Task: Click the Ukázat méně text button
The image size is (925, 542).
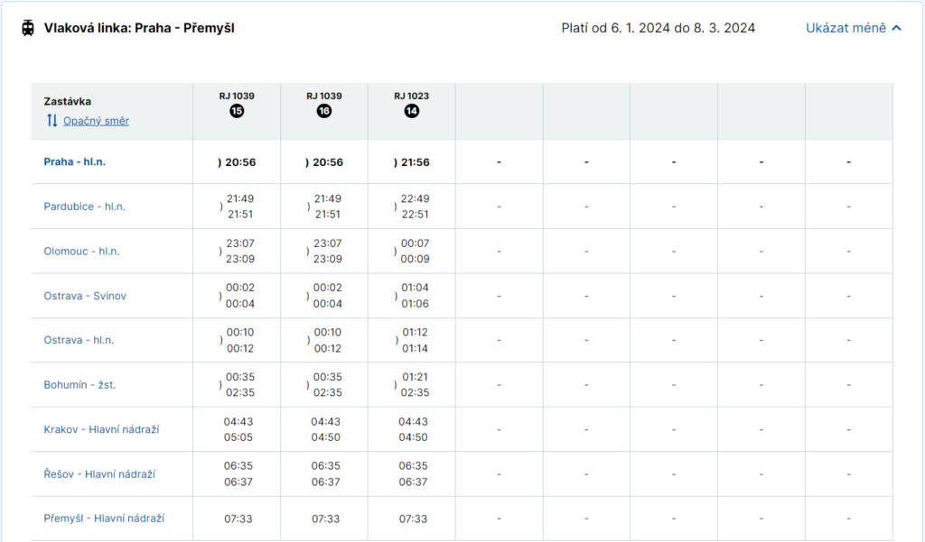Action: point(846,28)
